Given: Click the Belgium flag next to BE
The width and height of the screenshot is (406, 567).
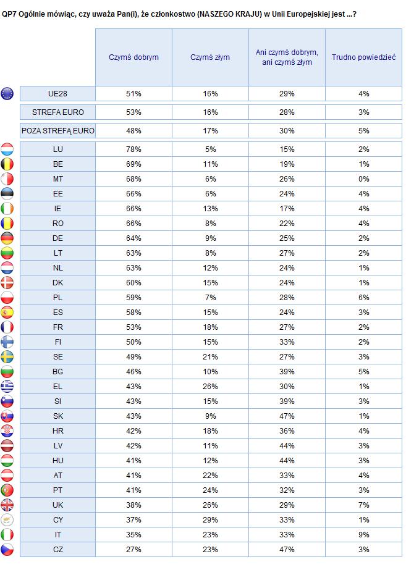Looking at the screenshot, I should pos(7,164).
